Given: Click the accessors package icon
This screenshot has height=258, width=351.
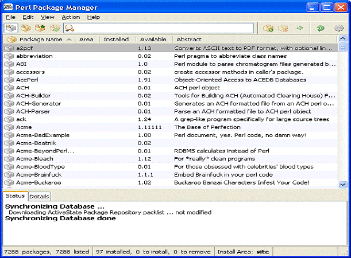Looking at the screenshot, I should [9, 72].
